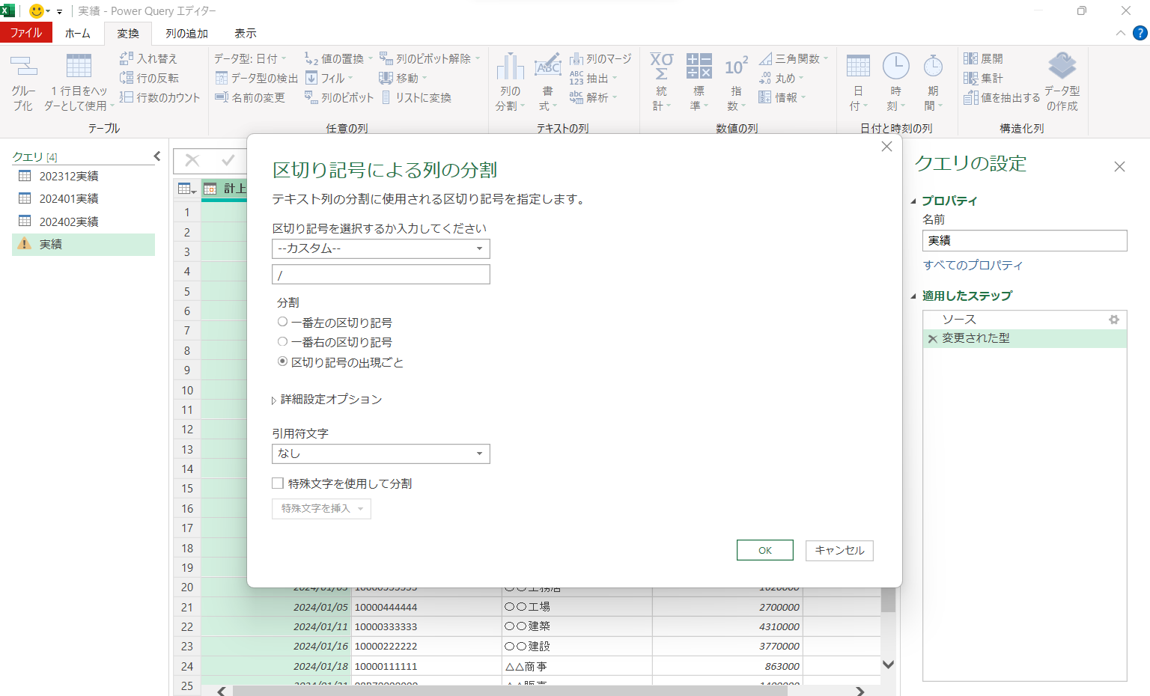Switch to the 変換 tab
Image resolution: width=1150 pixels, height=696 pixels.
(128, 33)
